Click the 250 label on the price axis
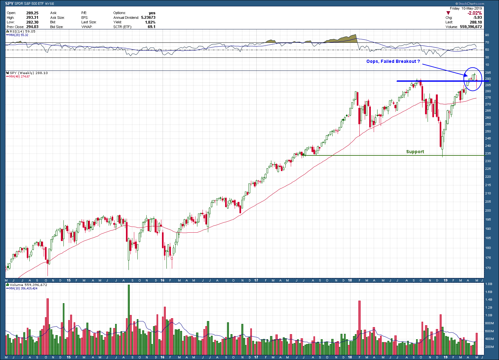The width and height of the screenshot is (499, 360). (x=488, y=131)
